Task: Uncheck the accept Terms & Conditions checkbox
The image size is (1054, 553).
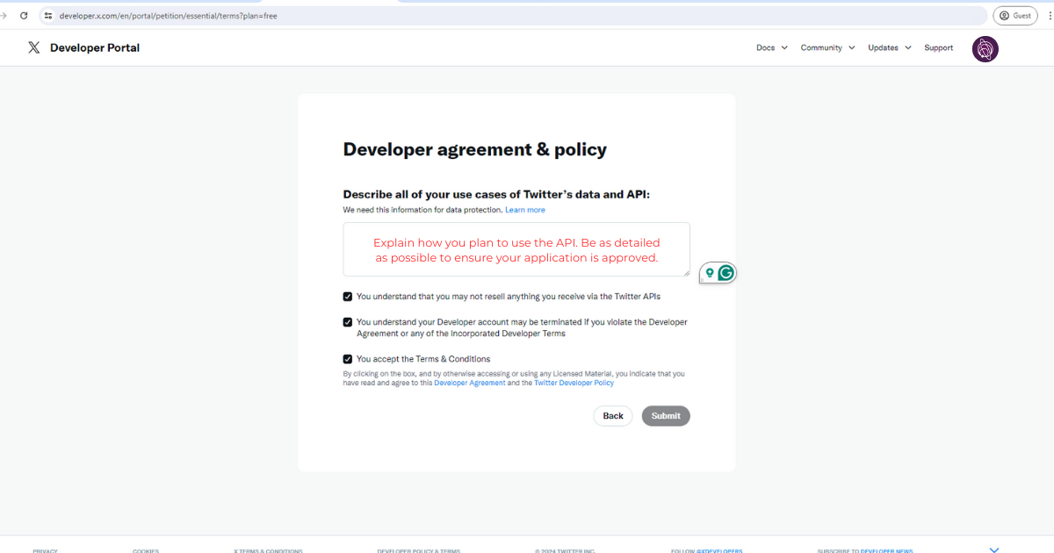Action: [348, 359]
